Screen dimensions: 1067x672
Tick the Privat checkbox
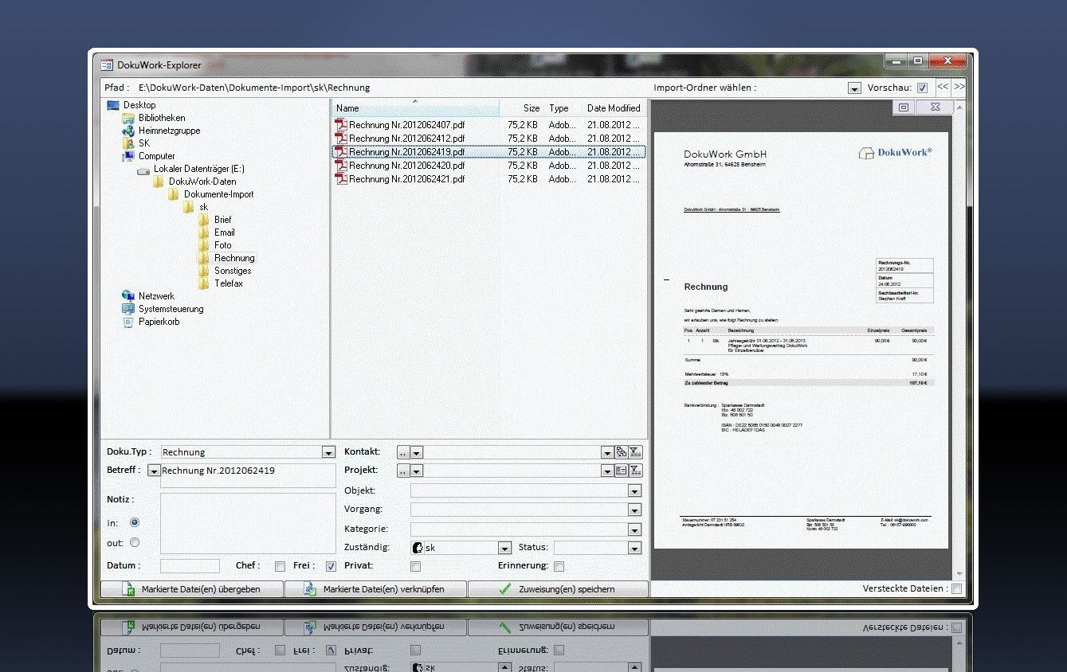point(415,567)
